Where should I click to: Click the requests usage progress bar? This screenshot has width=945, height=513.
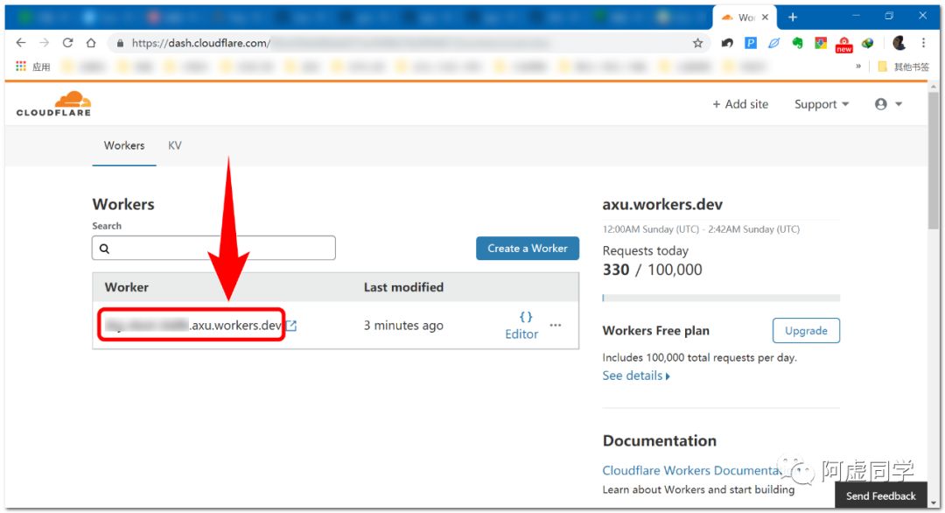(721, 298)
